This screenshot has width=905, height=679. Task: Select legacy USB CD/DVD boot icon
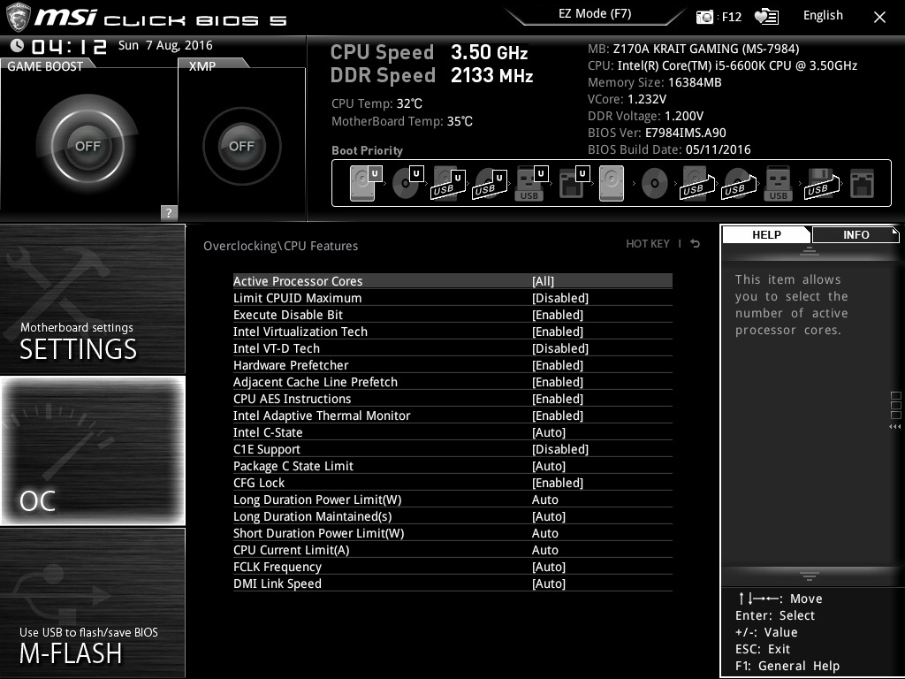click(x=739, y=183)
